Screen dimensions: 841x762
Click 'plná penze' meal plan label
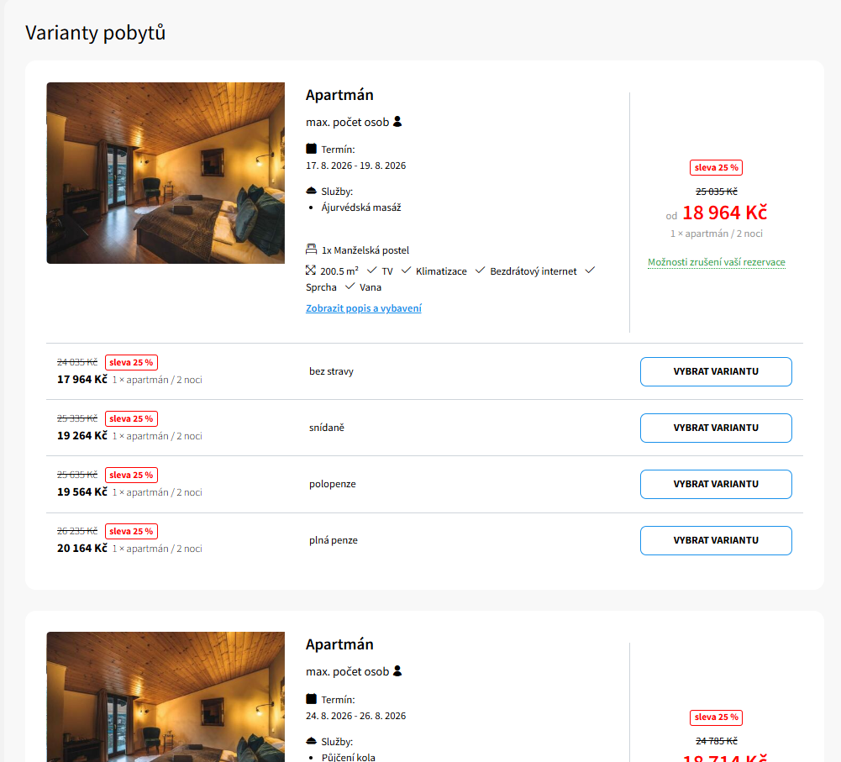tap(333, 540)
